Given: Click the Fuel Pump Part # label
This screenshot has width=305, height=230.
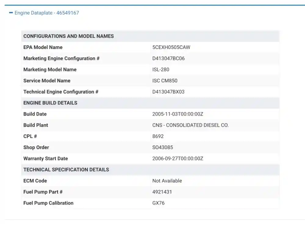Looking at the screenshot, I should click(x=43, y=192).
